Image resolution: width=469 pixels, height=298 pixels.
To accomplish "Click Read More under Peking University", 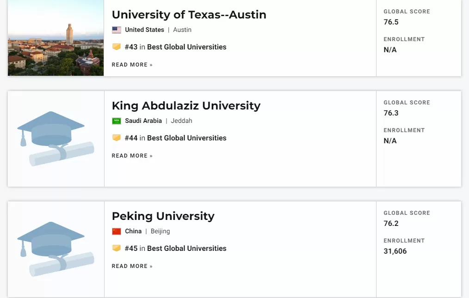I will 132,266.
